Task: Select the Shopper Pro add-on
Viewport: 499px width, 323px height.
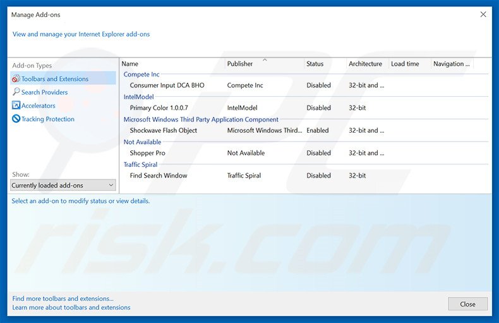Action: 147,153
